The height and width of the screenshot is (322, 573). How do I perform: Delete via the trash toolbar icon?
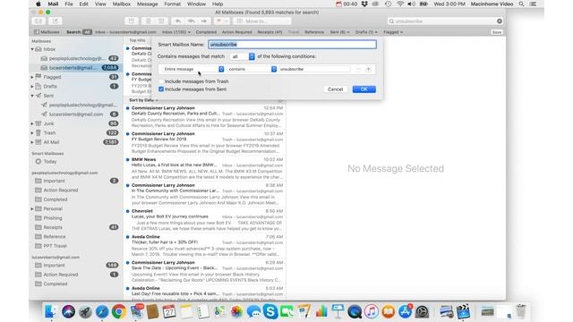[149, 21]
